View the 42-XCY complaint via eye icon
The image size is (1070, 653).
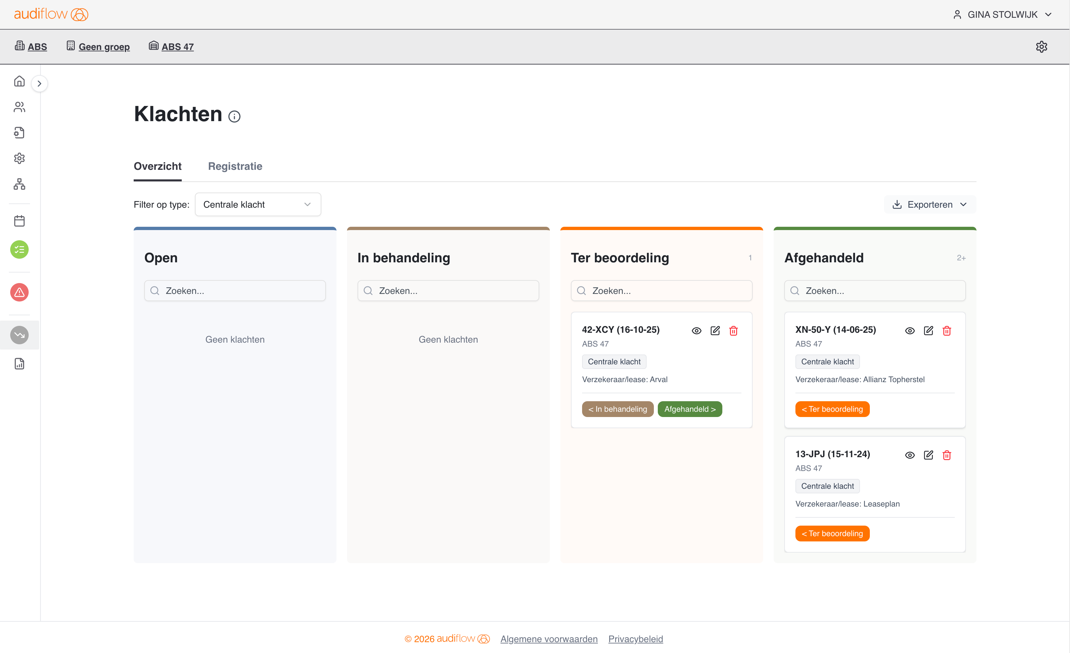point(696,330)
